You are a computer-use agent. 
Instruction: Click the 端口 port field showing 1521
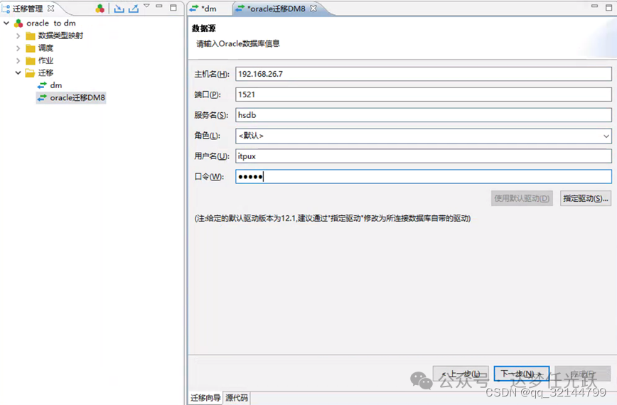[x=424, y=94]
